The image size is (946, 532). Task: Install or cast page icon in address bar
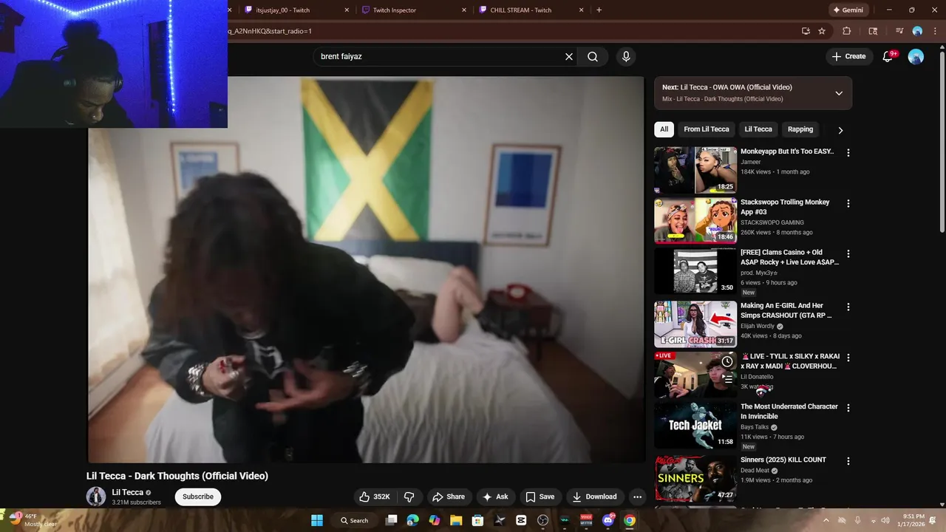point(806,31)
